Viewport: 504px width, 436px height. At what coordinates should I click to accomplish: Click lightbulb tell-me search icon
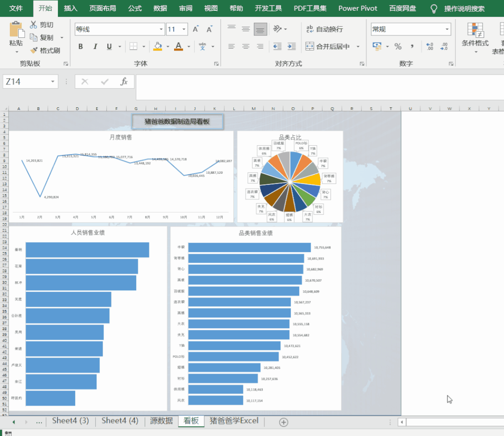tap(434, 9)
